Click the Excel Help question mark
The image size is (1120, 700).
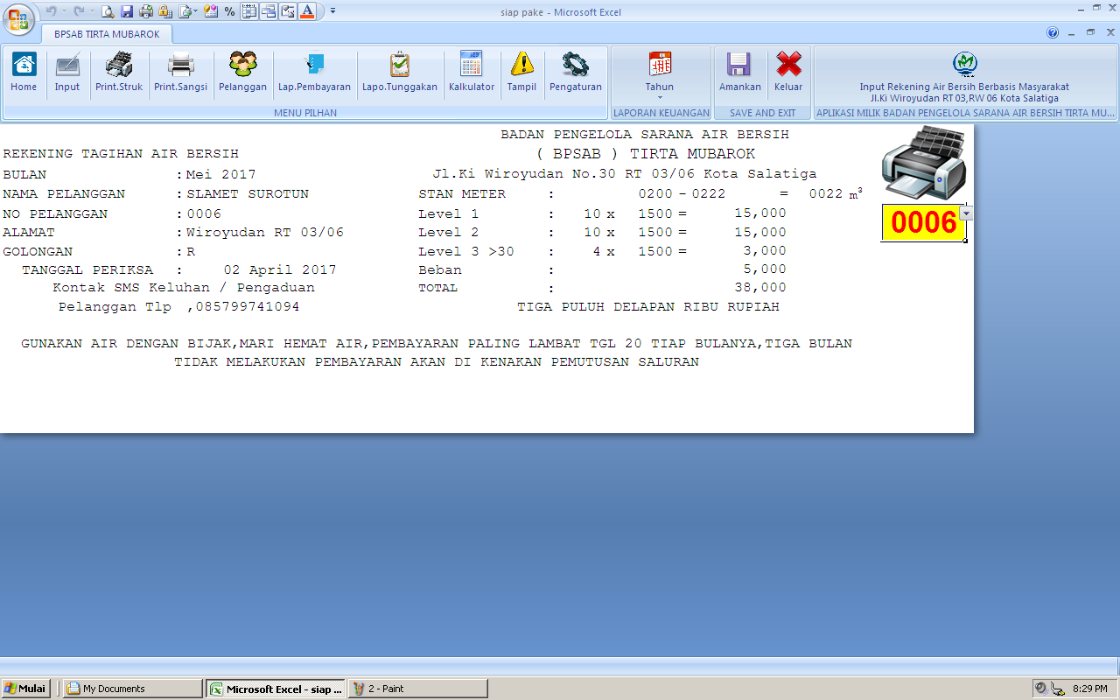click(x=1053, y=32)
